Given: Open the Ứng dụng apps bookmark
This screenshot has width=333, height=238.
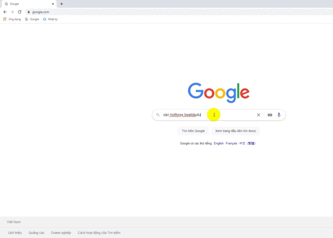Looking at the screenshot, I should pos(12,19).
